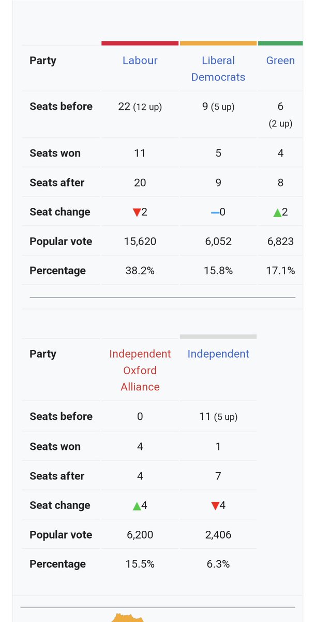315x622 pixels.
Task: Open the Liberal Democrats party link
Action: 218,69
